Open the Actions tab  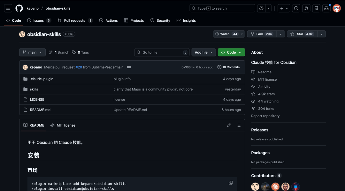point(108,20)
